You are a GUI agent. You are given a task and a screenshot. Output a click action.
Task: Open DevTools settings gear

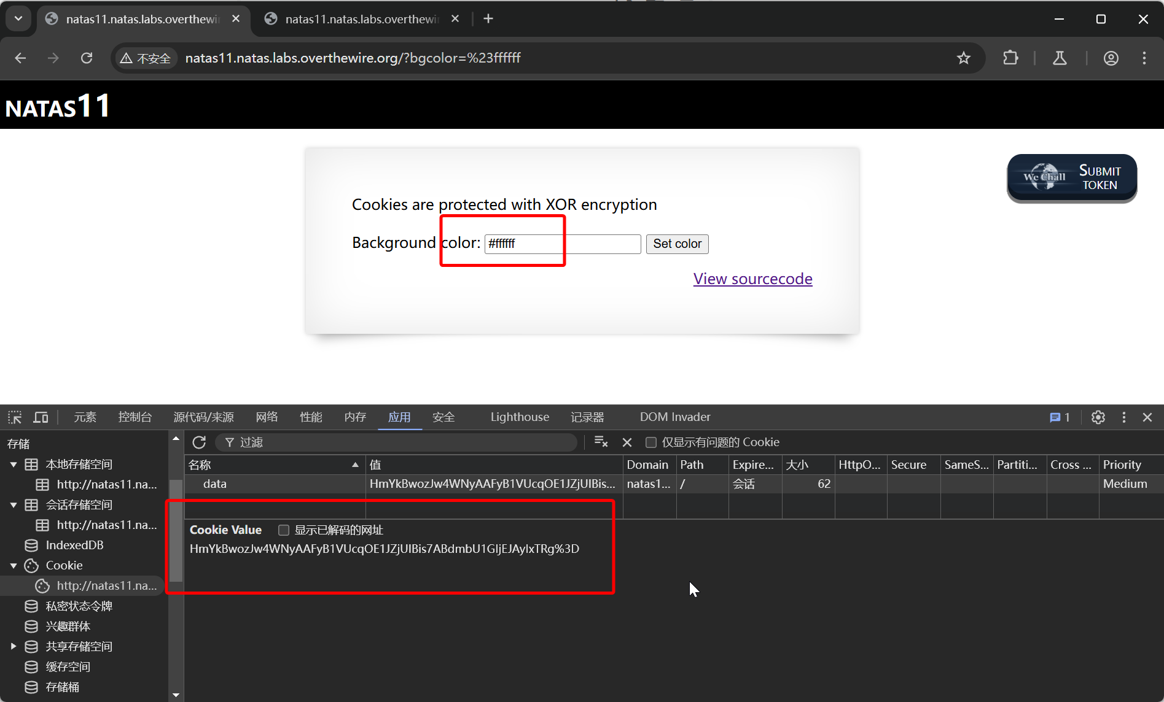[1098, 417]
